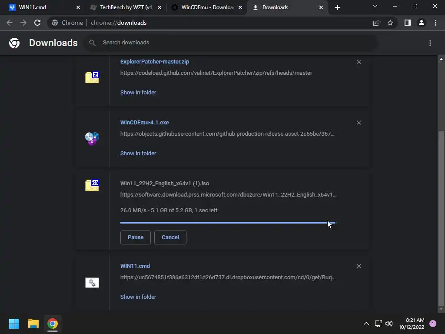Open WIN11.cmd file link

135,266
